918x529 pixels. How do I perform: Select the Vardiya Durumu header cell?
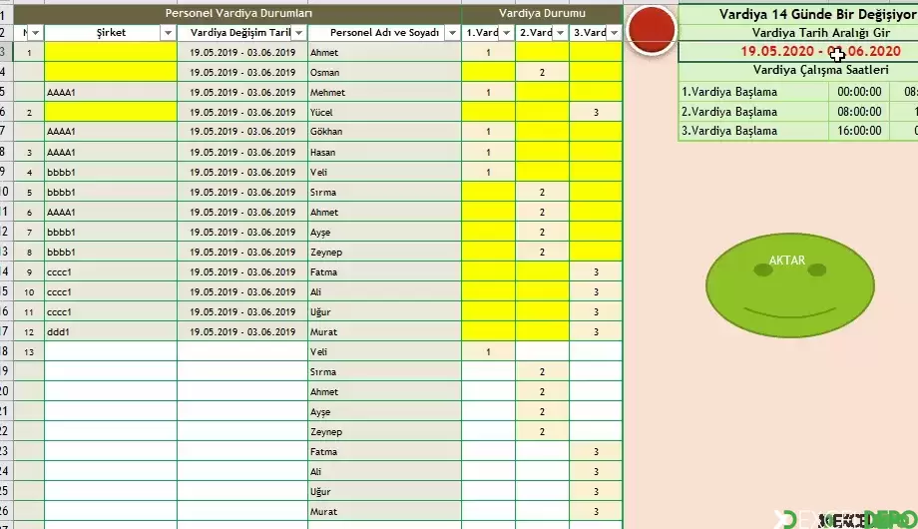pyautogui.click(x=542, y=13)
